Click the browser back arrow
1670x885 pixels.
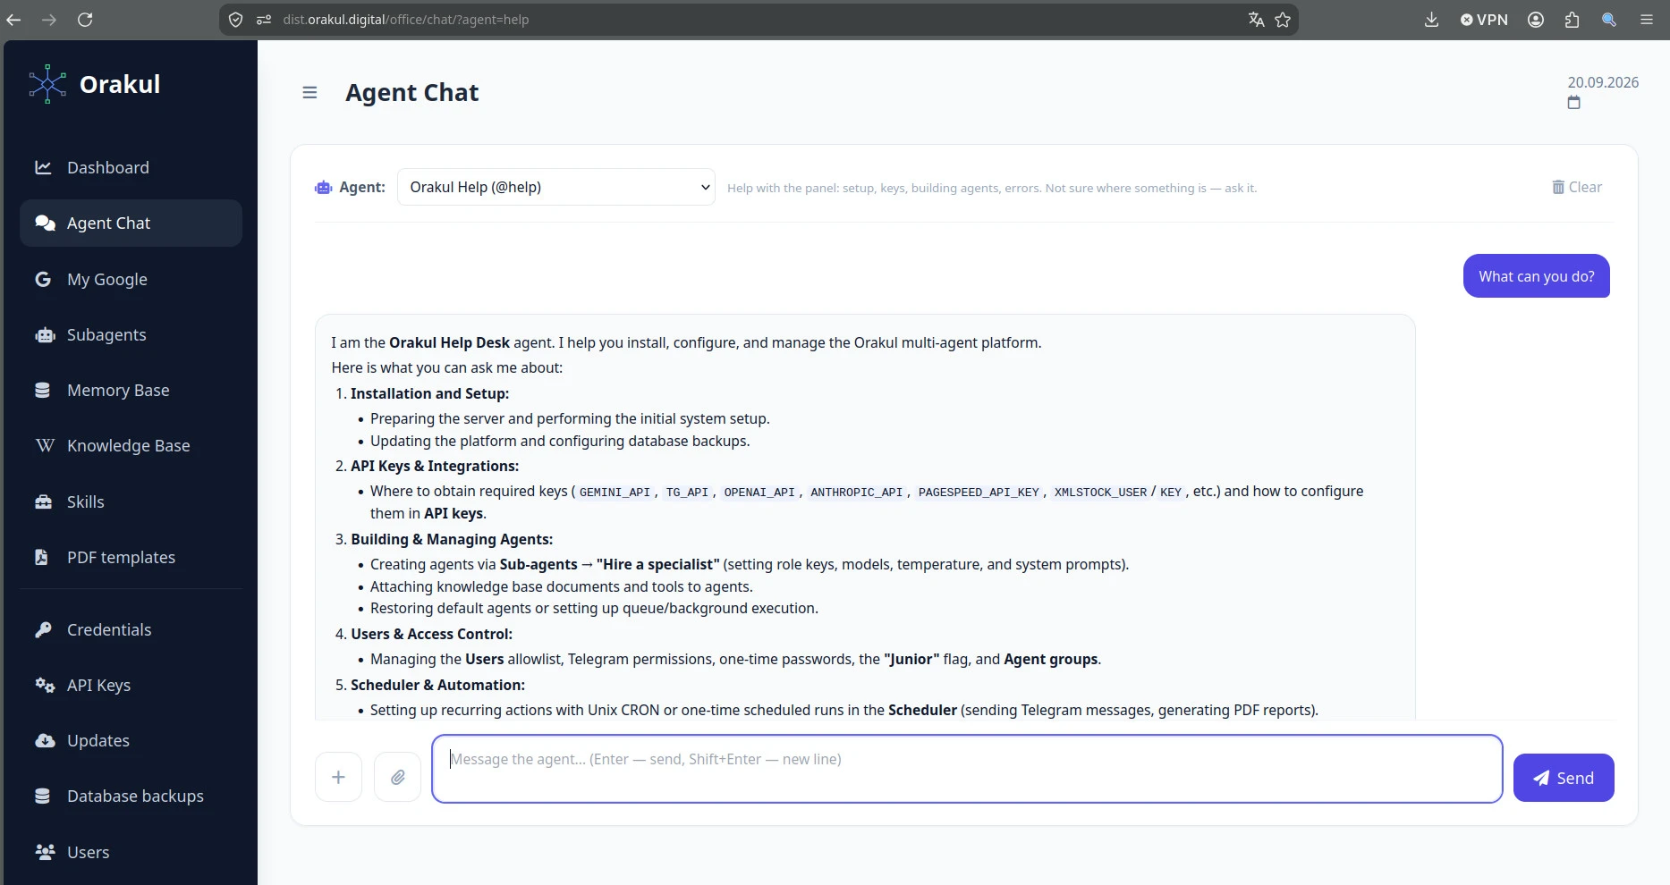[x=13, y=20]
